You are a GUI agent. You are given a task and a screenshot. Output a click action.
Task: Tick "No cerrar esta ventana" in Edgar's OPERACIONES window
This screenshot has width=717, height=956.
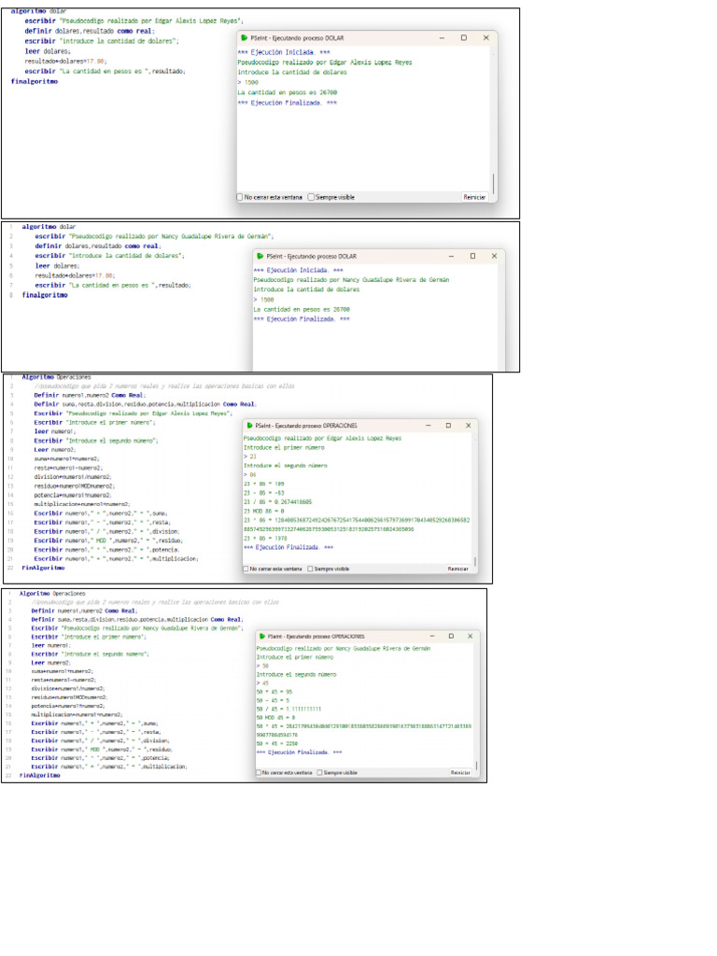coord(246,569)
